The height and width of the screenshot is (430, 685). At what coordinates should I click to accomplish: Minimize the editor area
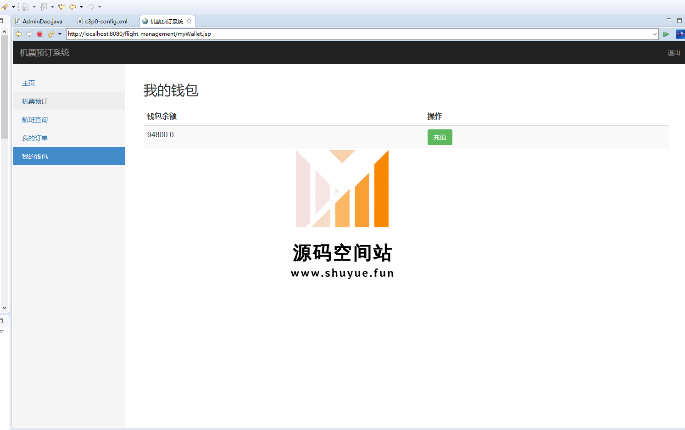pos(669,20)
